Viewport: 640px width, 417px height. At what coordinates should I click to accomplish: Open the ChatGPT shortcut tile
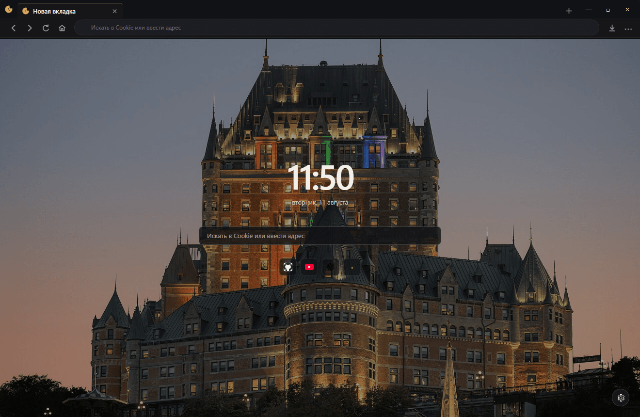point(331,267)
